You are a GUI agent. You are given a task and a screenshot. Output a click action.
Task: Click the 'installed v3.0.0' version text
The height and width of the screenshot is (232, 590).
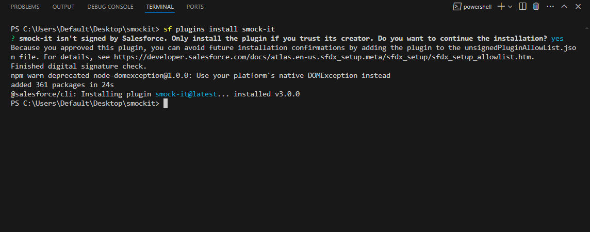click(267, 94)
